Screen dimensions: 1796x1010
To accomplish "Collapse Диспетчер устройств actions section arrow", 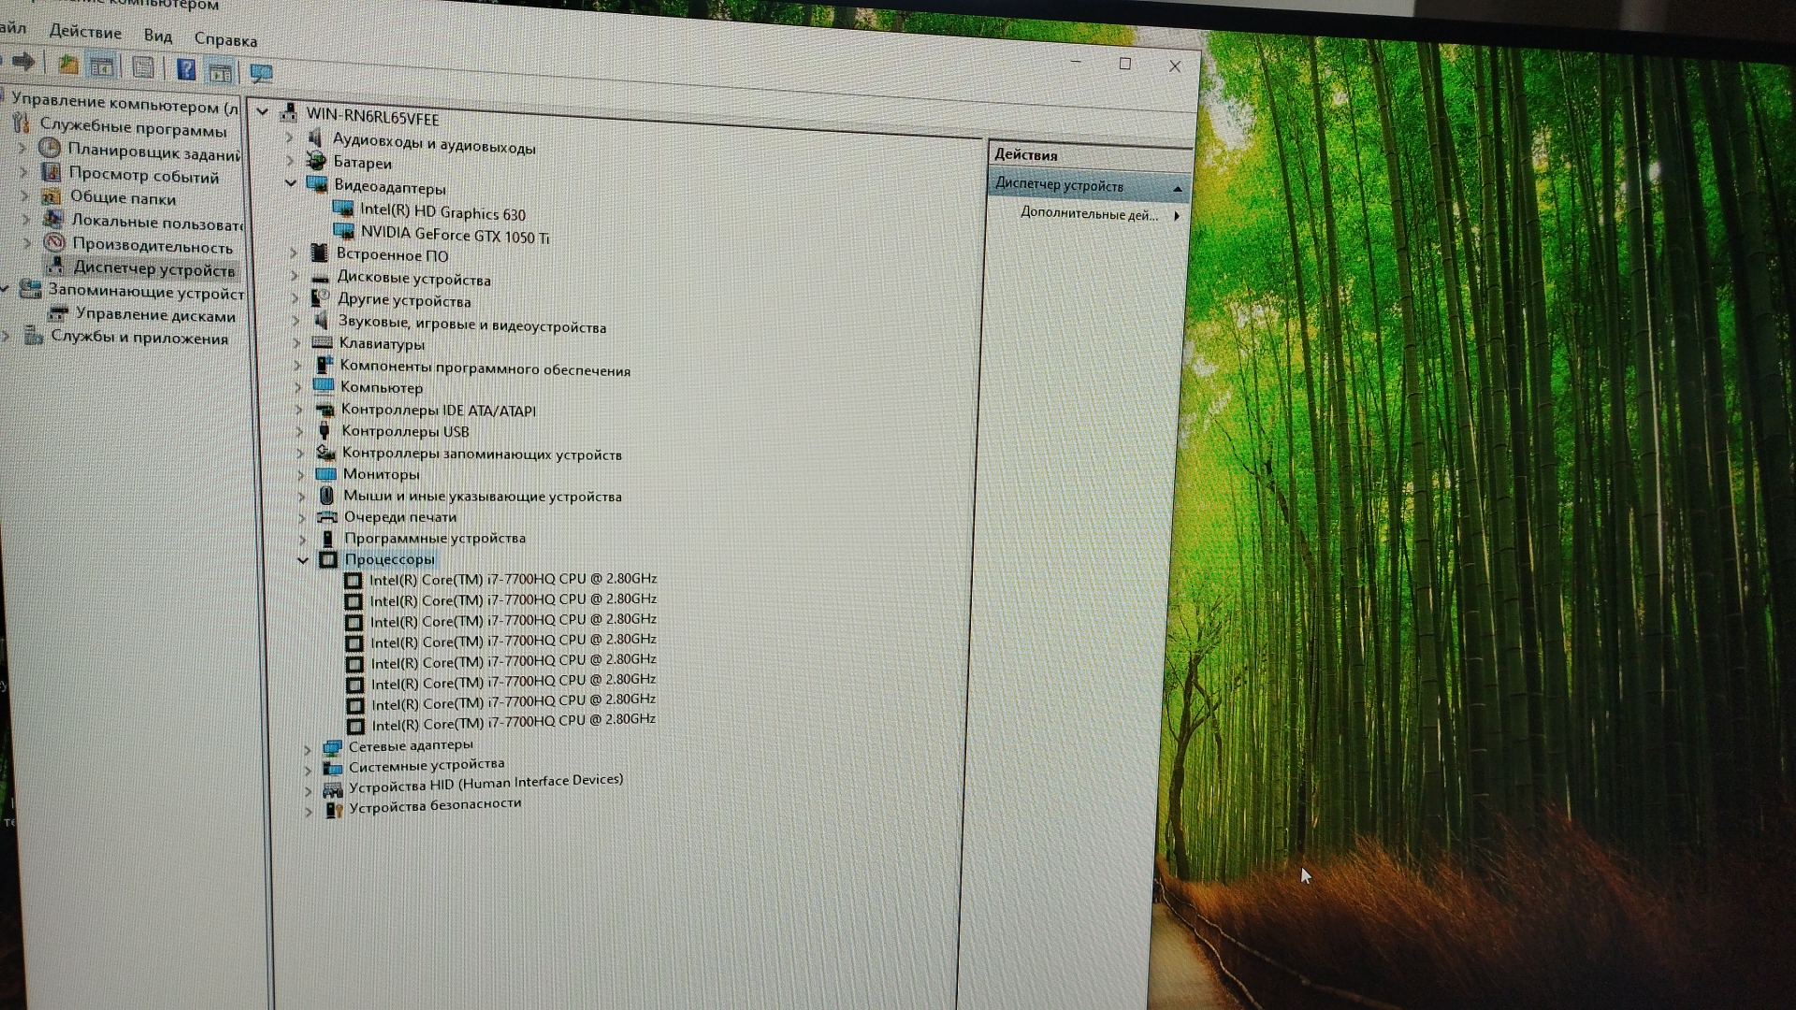I will click(1178, 189).
